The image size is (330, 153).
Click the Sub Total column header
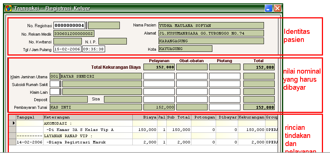(179, 117)
